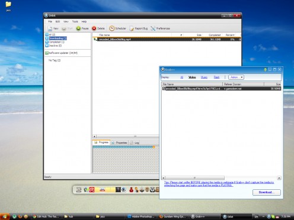Switch to Adobe Photoshop taskbar button

tap(141, 216)
